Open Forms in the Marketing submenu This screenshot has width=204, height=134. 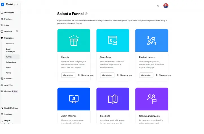pos(8,73)
